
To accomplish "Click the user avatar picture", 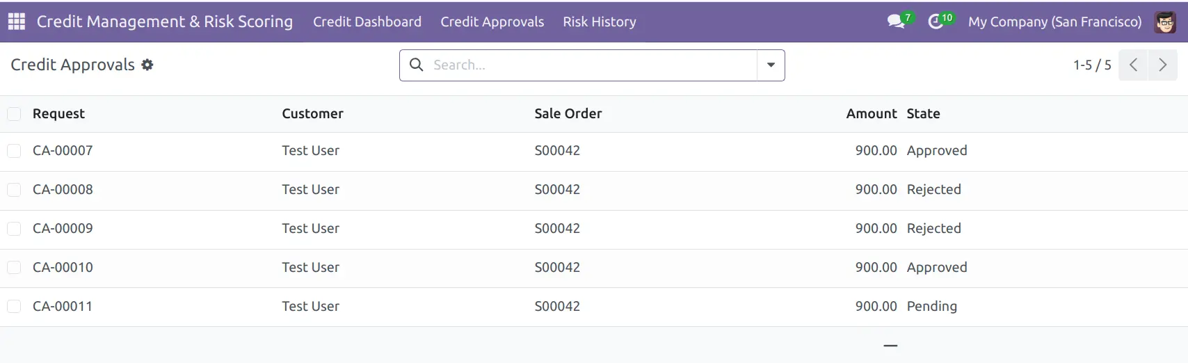I will coord(1165,22).
